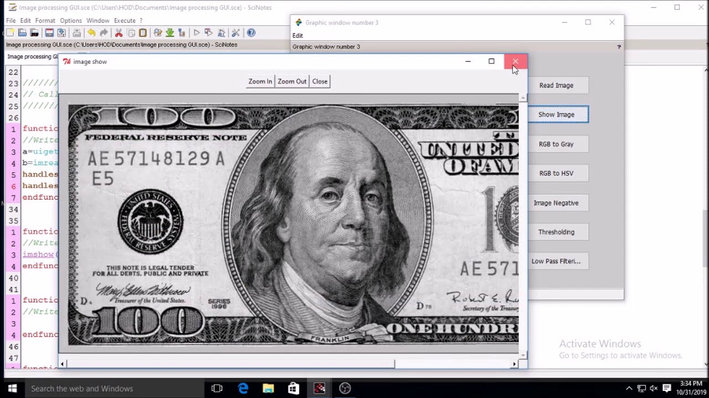Viewport: 709px width, 398px height.
Task: Open the Format menu
Action: [45, 20]
